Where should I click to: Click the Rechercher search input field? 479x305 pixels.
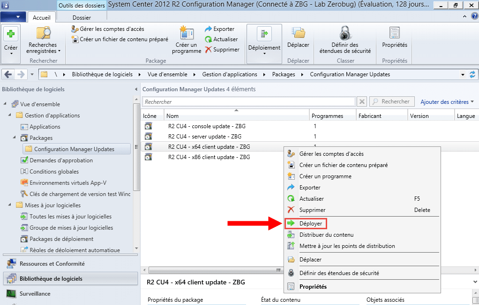pos(248,102)
